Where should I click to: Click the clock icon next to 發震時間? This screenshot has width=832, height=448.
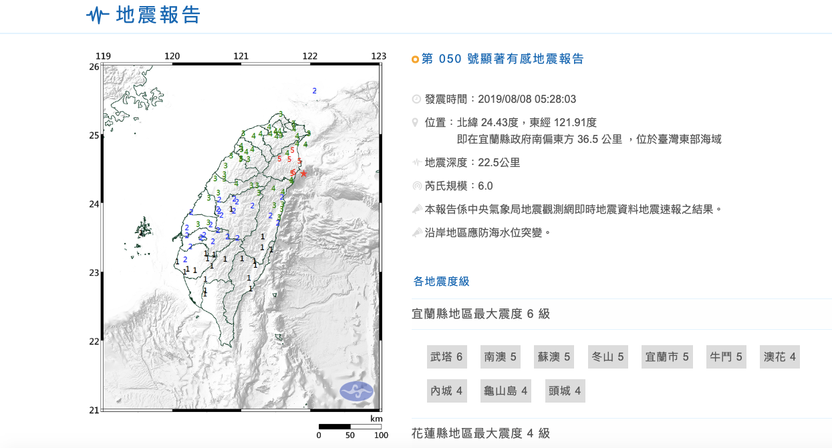click(416, 99)
